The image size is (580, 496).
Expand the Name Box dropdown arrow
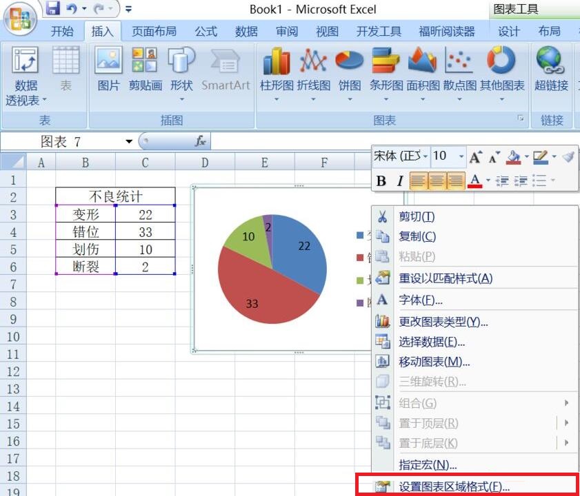[129, 141]
